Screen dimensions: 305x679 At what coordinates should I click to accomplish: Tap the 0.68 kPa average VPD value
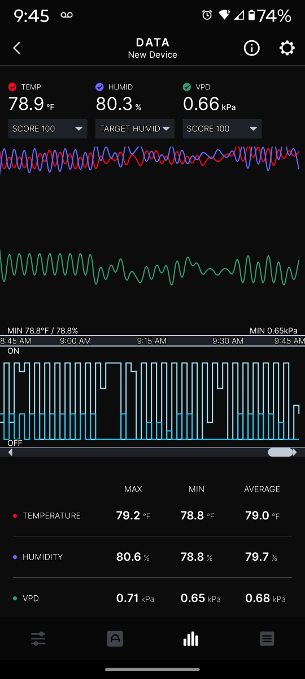tap(265, 598)
